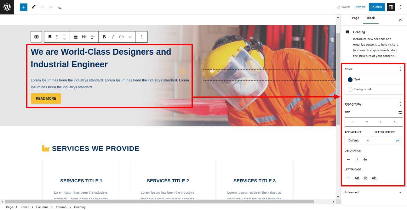Open block options three-dots menu in toolbar
The height and width of the screenshot is (210, 407).
tap(141, 37)
